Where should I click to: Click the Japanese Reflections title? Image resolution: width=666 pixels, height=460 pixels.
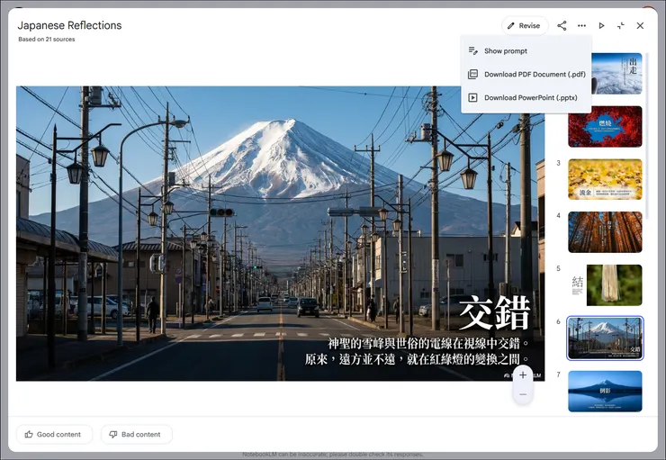[69, 25]
